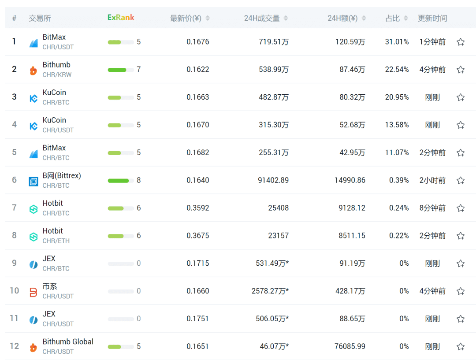
Task: Click the Bittrex exchange logo
Action: [x=33, y=182]
